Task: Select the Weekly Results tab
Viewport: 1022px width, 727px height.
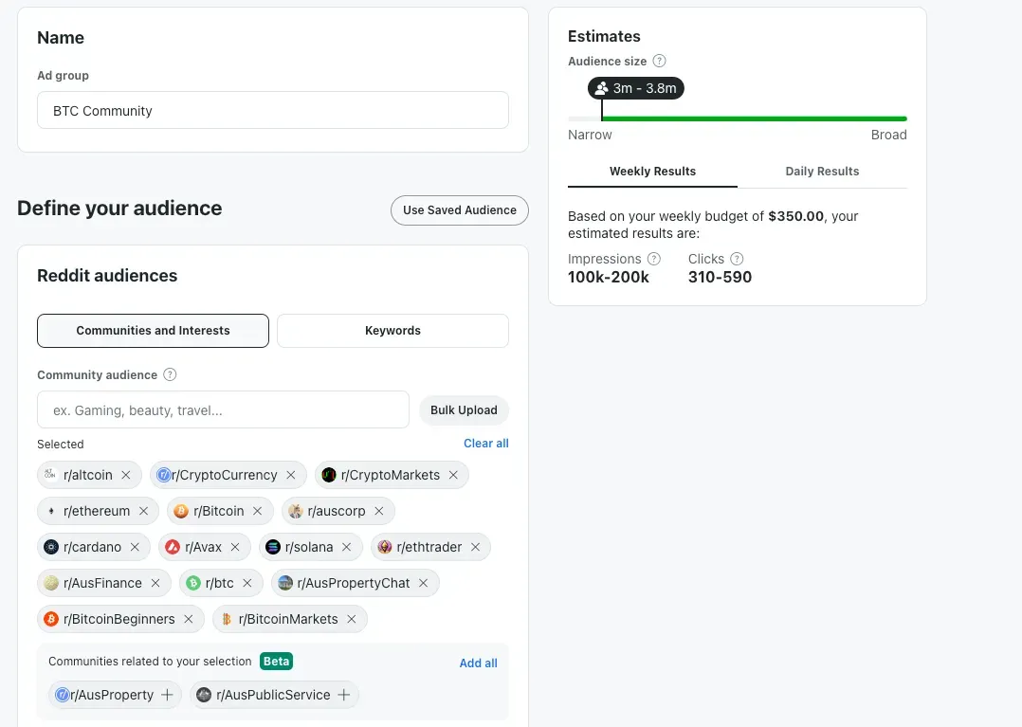Action: [652, 172]
